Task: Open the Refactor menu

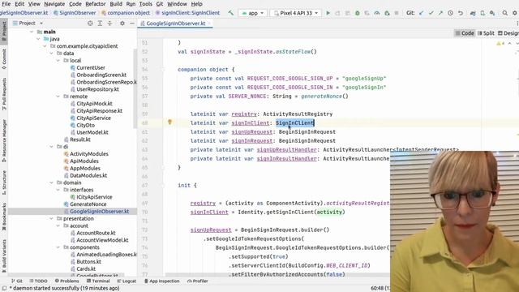Action: 96,4
